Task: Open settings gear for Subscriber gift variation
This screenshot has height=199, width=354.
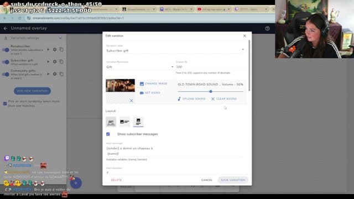Action: (x=55, y=61)
